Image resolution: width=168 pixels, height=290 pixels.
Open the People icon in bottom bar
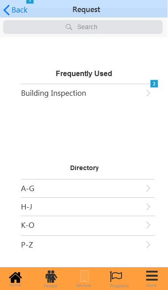[x=51, y=277]
